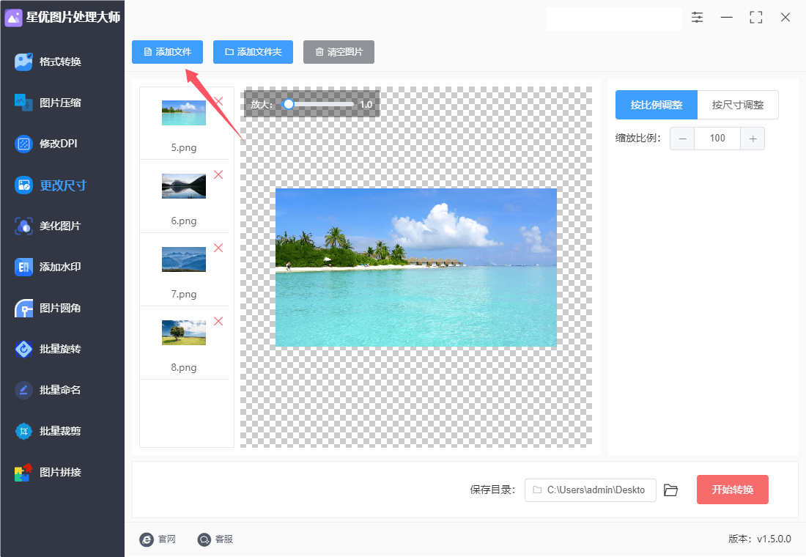Viewport: 806px width, 557px height.
Task: Select the 图片压缩 image compression icon
Action: (24, 103)
